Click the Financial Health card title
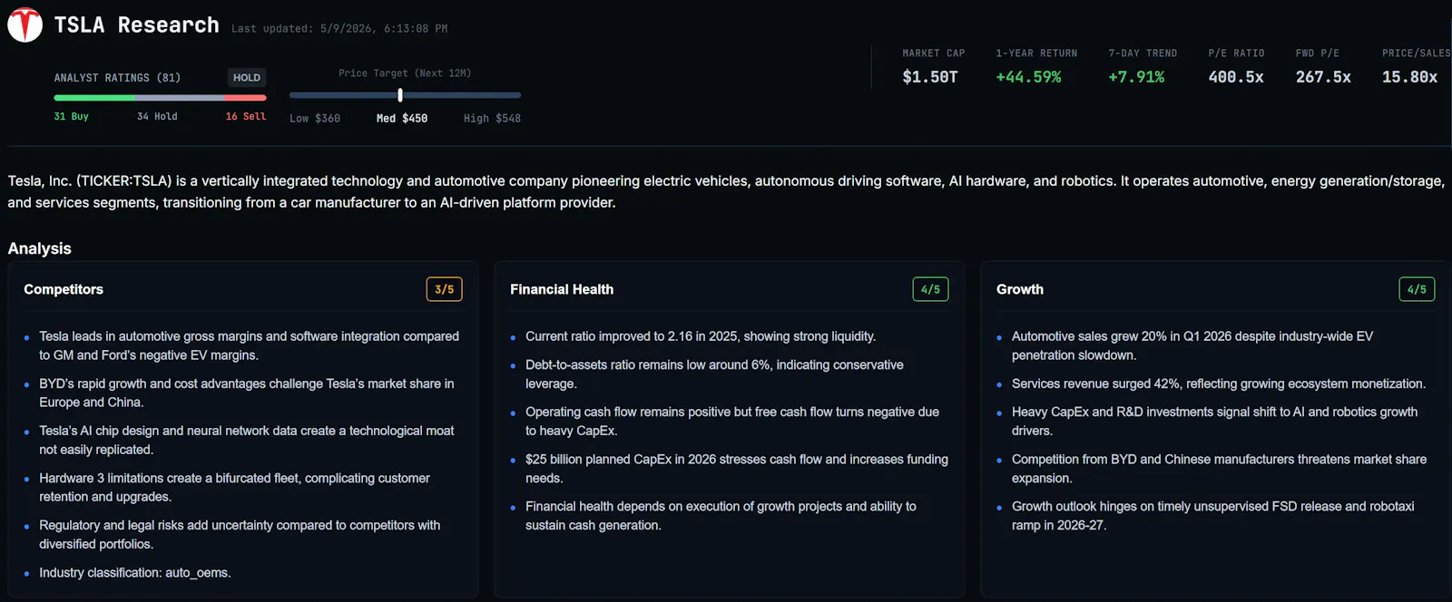The height and width of the screenshot is (602, 1452). pyautogui.click(x=562, y=289)
